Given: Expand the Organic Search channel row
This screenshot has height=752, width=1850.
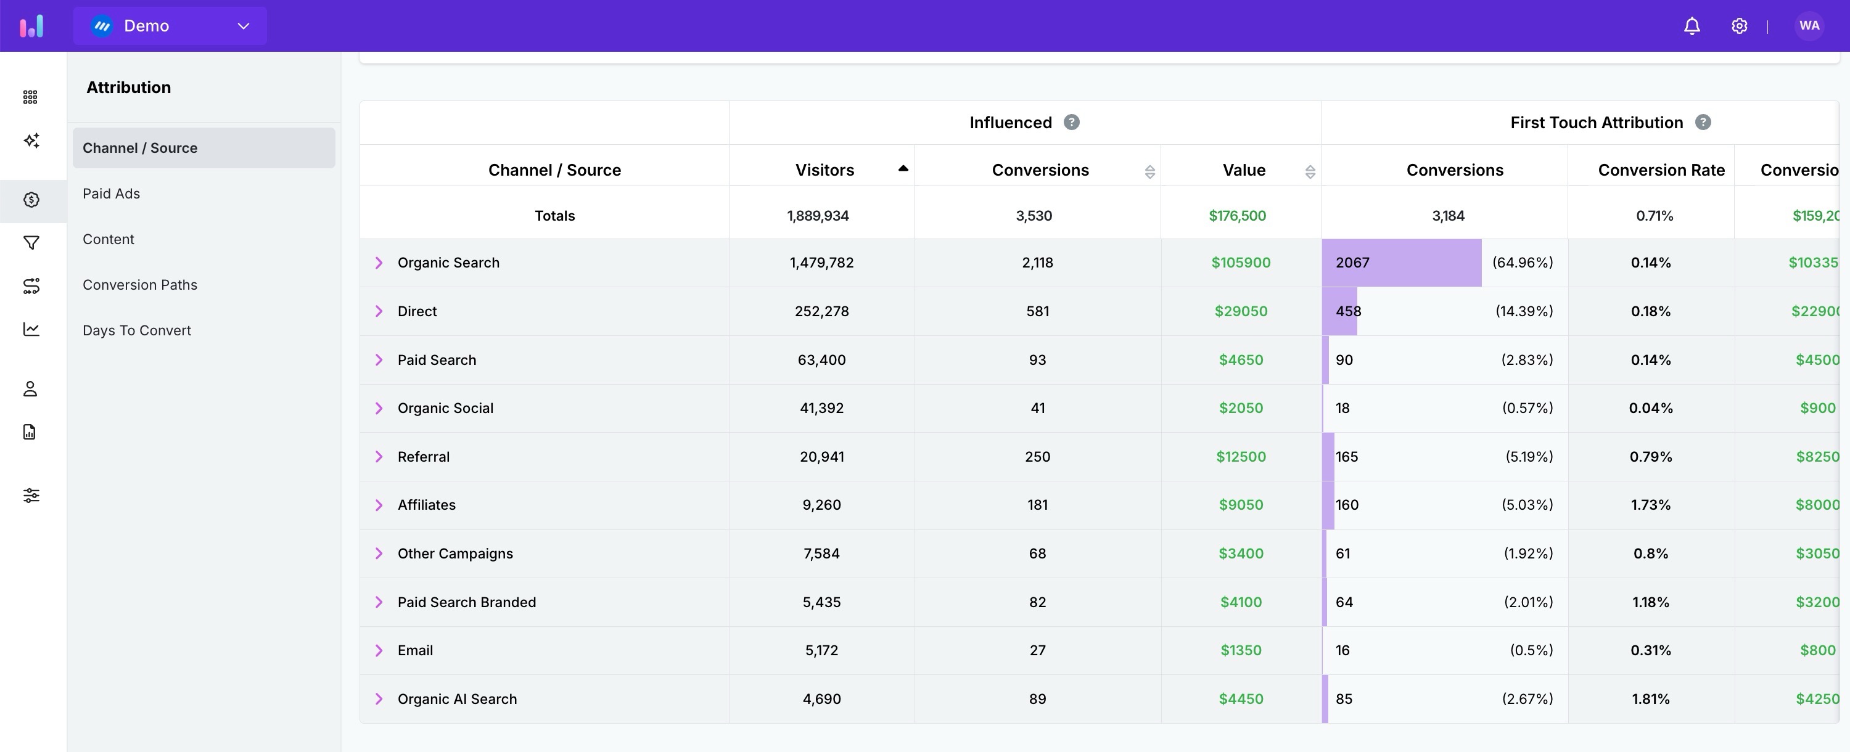Looking at the screenshot, I should point(380,262).
